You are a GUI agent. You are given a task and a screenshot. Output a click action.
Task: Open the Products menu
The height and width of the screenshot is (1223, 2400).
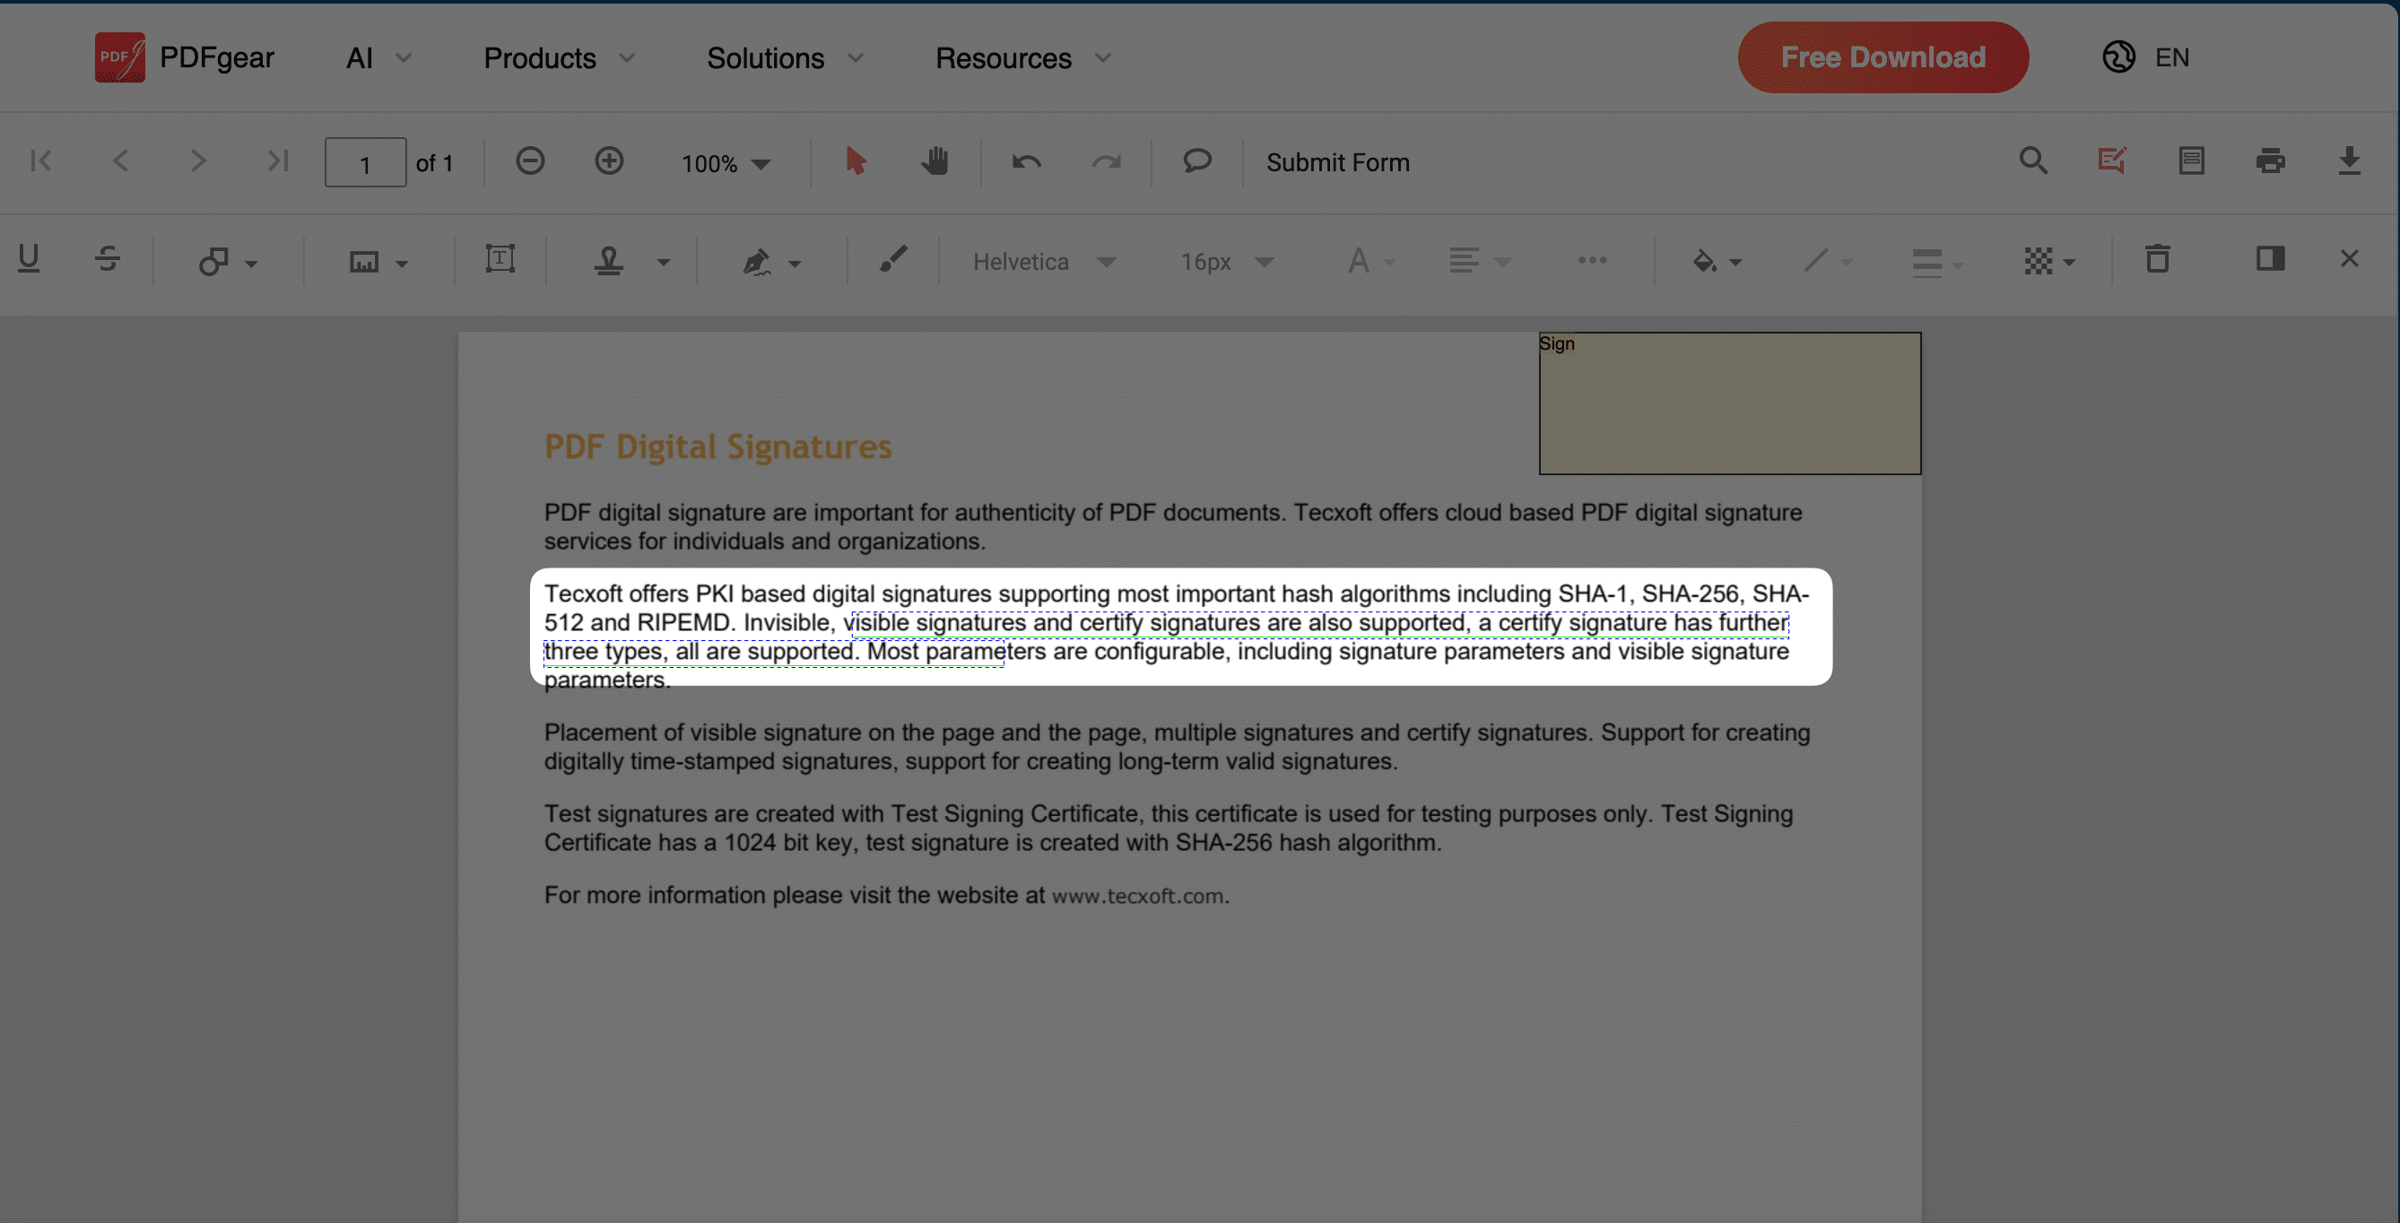coord(553,56)
